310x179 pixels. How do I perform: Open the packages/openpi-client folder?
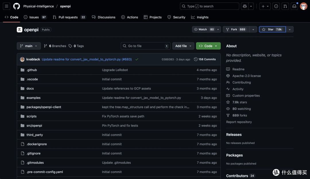[x=44, y=107]
